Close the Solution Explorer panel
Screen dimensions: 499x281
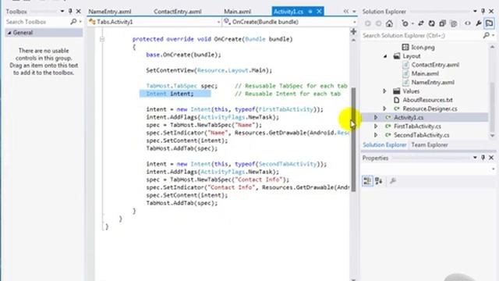pos(491,12)
